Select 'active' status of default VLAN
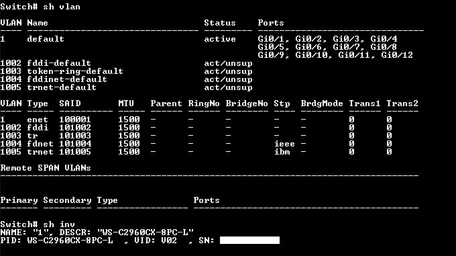Image resolution: width=456 pixels, height=256 pixels. click(220, 39)
